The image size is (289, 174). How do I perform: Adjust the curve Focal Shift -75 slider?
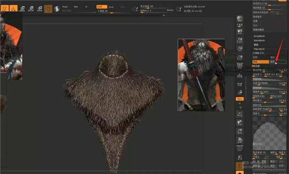point(261,153)
